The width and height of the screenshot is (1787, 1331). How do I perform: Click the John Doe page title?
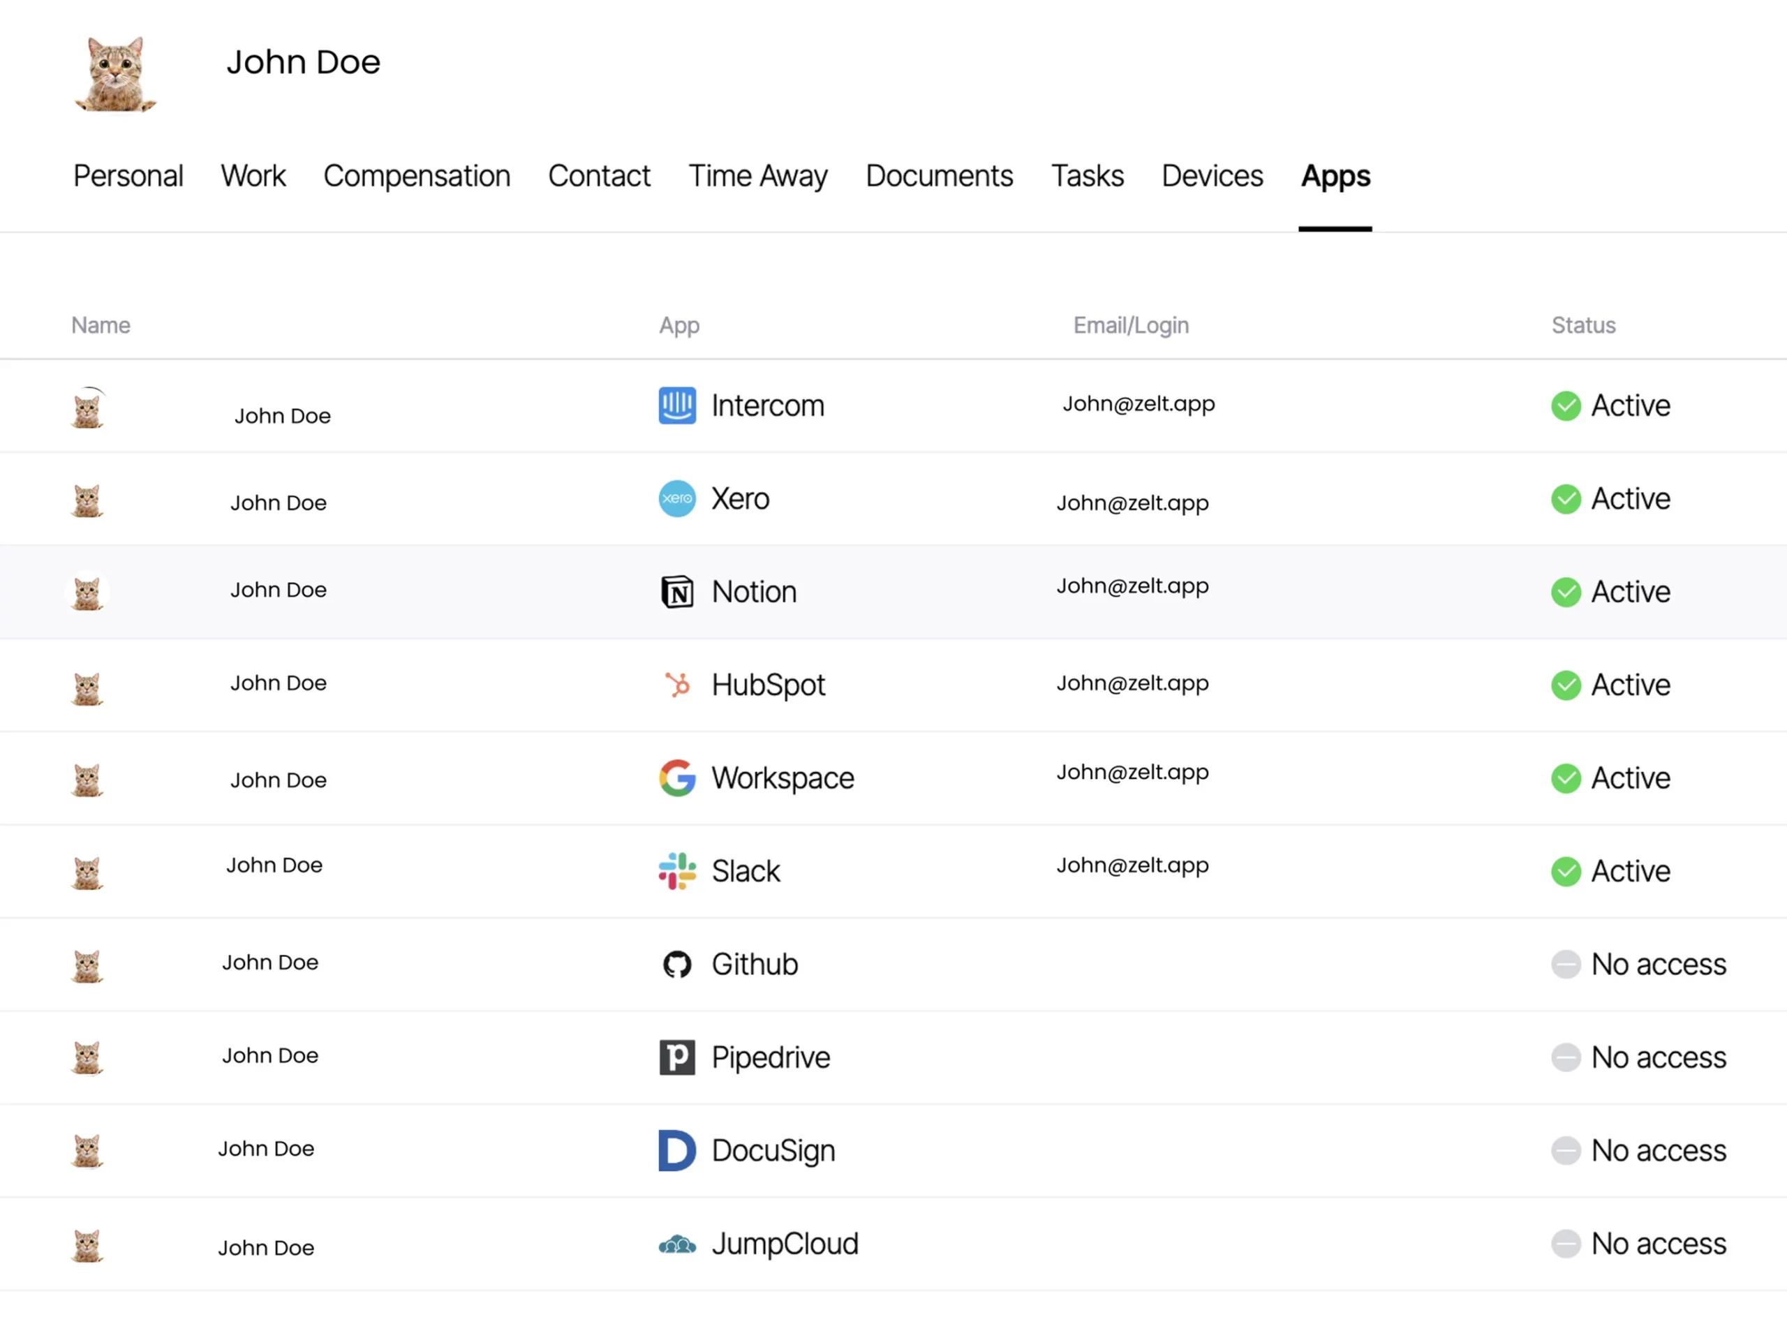[x=303, y=62]
